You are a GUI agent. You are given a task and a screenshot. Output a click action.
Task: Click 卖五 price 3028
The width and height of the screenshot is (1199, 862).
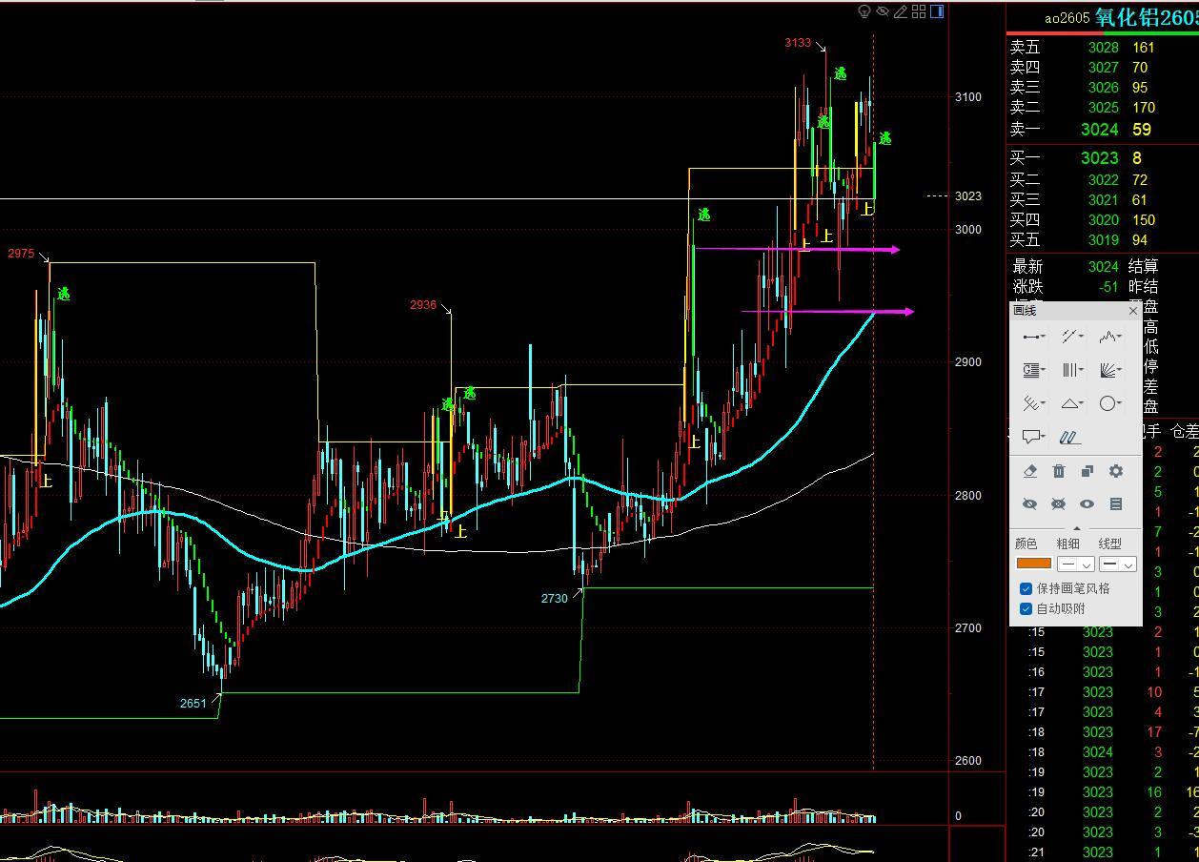(x=1104, y=47)
